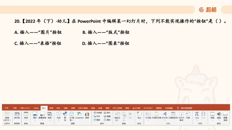Switch to the 金山文档 tab
The image size is (232, 130).
[x=136, y=108]
